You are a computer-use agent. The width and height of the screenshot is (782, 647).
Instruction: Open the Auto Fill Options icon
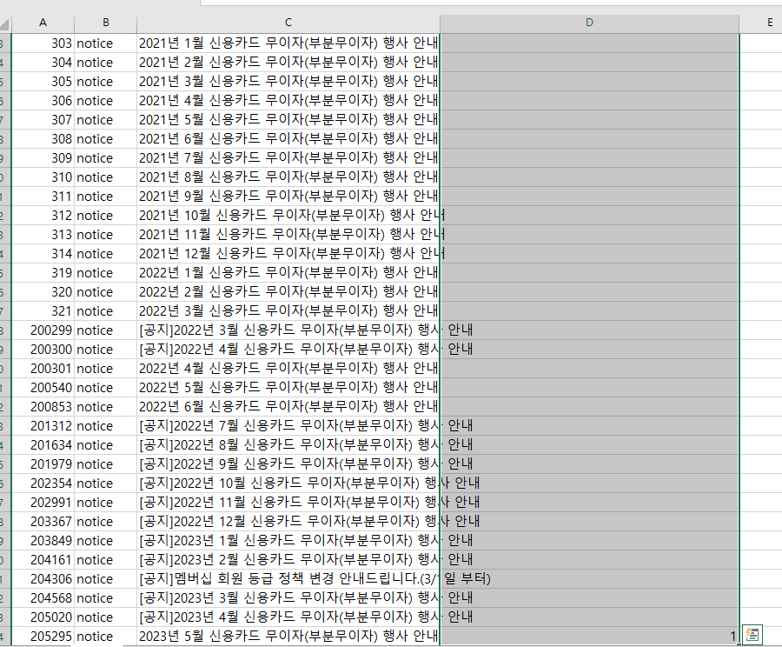click(752, 635)
